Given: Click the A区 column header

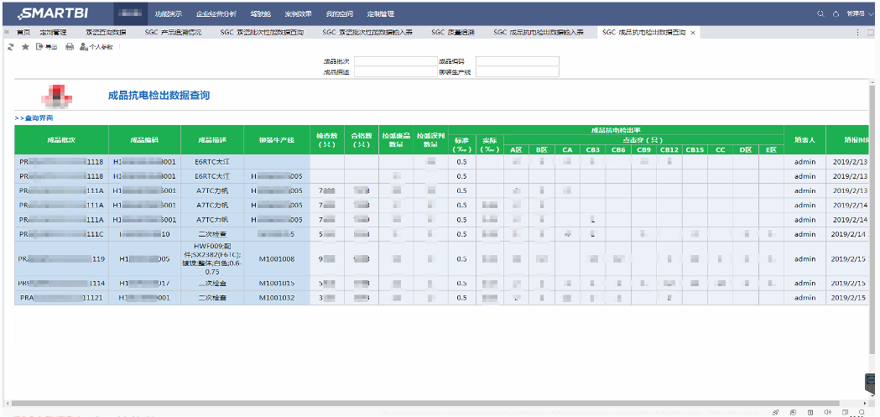Looking at the screenshot, I should [x=516, y=150].
